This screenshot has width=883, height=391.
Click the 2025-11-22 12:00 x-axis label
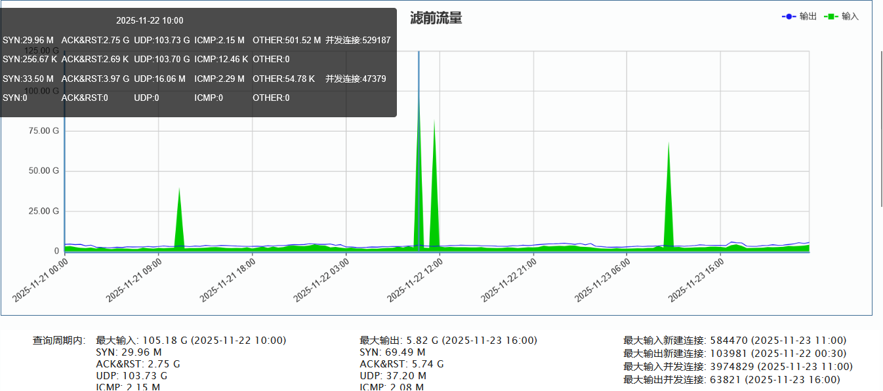pyautogui.click(x=415, y=280)
